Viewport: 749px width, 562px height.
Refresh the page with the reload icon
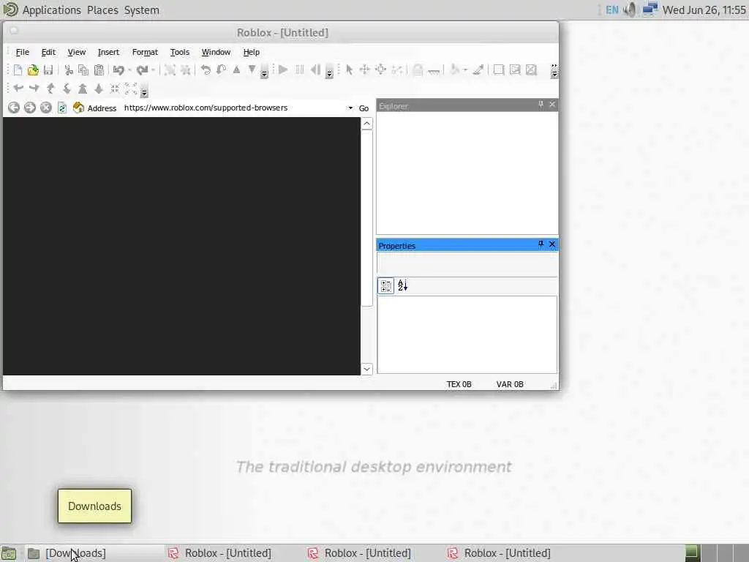click(62, 108)
